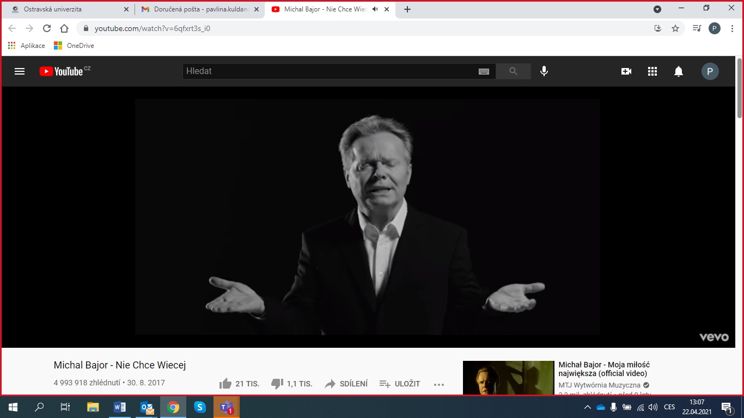Image resolution: width=744 pixels, height=418 pixels.
Task: View site info via padlock icon
Action: coord(86,28)
